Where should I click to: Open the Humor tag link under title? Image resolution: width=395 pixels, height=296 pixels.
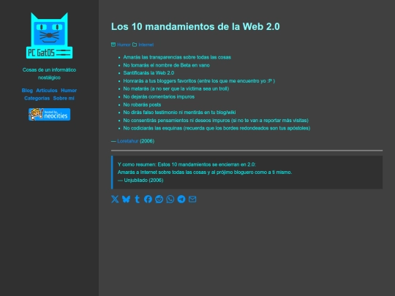click(x=124, y=45)
